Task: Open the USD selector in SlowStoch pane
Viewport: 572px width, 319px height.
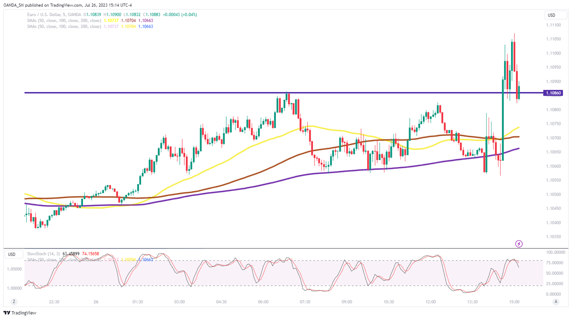Action: (x=12, y=254)
